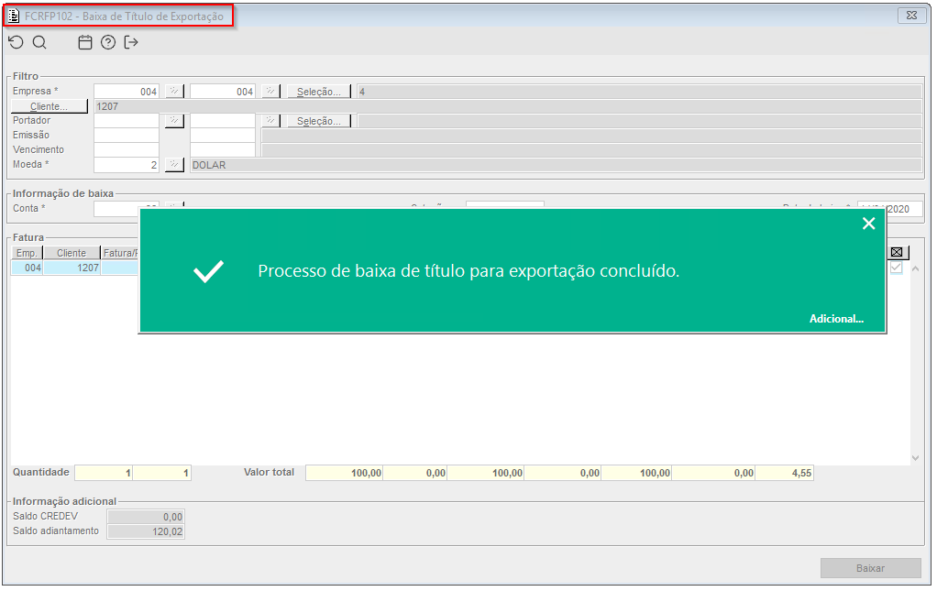
Task: Click the 1207 client description field
Action: click(x=508, y=106)
